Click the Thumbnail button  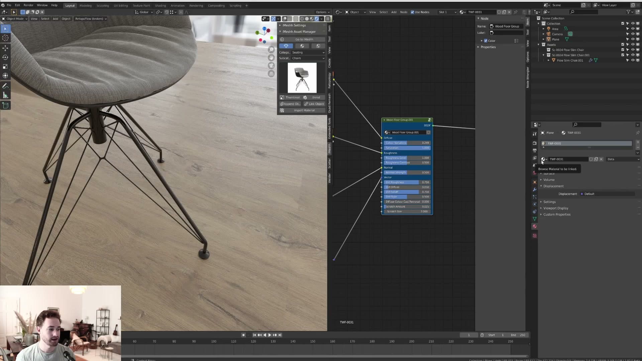(x=290, y=98)
